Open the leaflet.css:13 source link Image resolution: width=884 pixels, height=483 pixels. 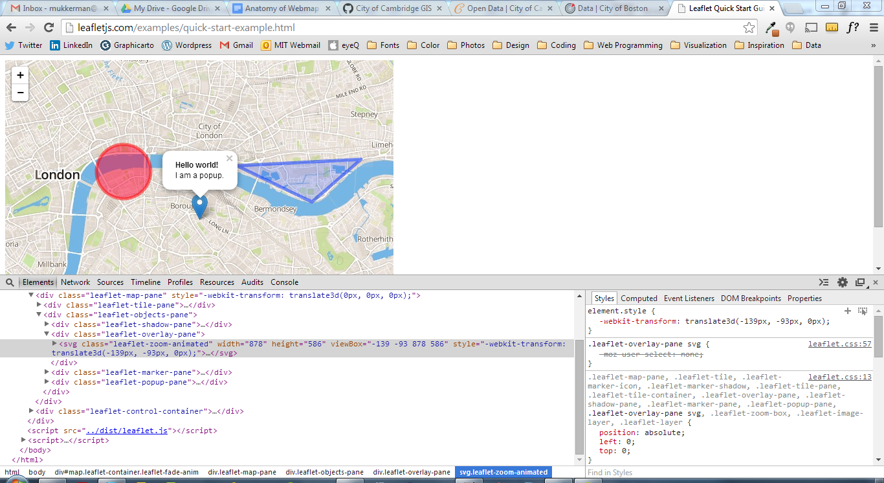coord(840,377)
